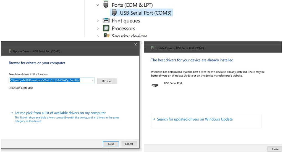
Task: Collapse the Ports (COM & LPT) node
Action: (x=98, y=5)
